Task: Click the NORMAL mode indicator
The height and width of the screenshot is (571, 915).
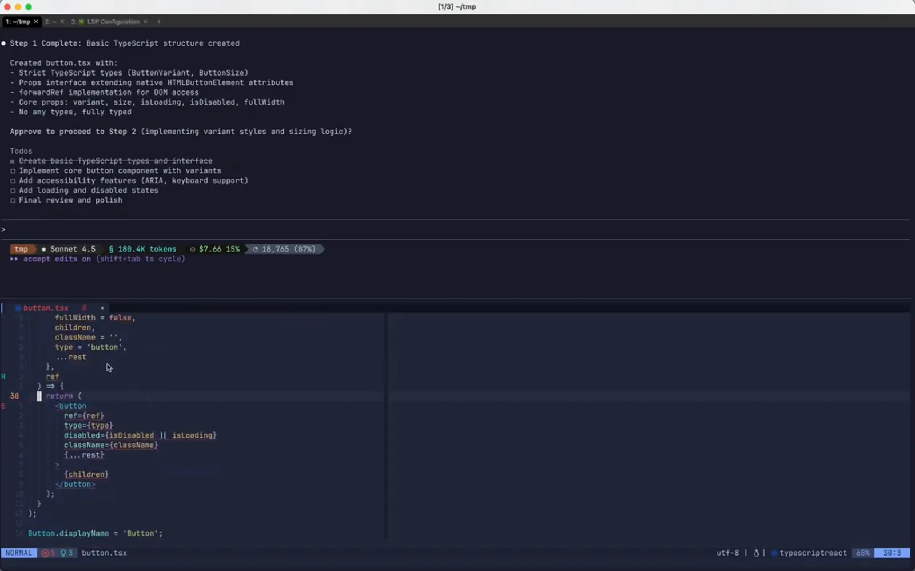Action: point(19,553)
